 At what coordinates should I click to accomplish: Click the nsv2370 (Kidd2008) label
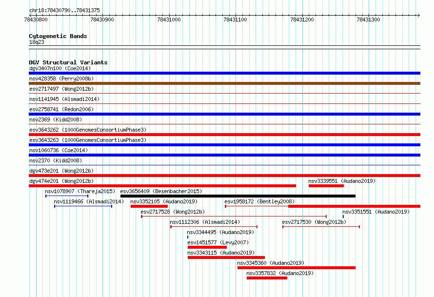point(56,160)
